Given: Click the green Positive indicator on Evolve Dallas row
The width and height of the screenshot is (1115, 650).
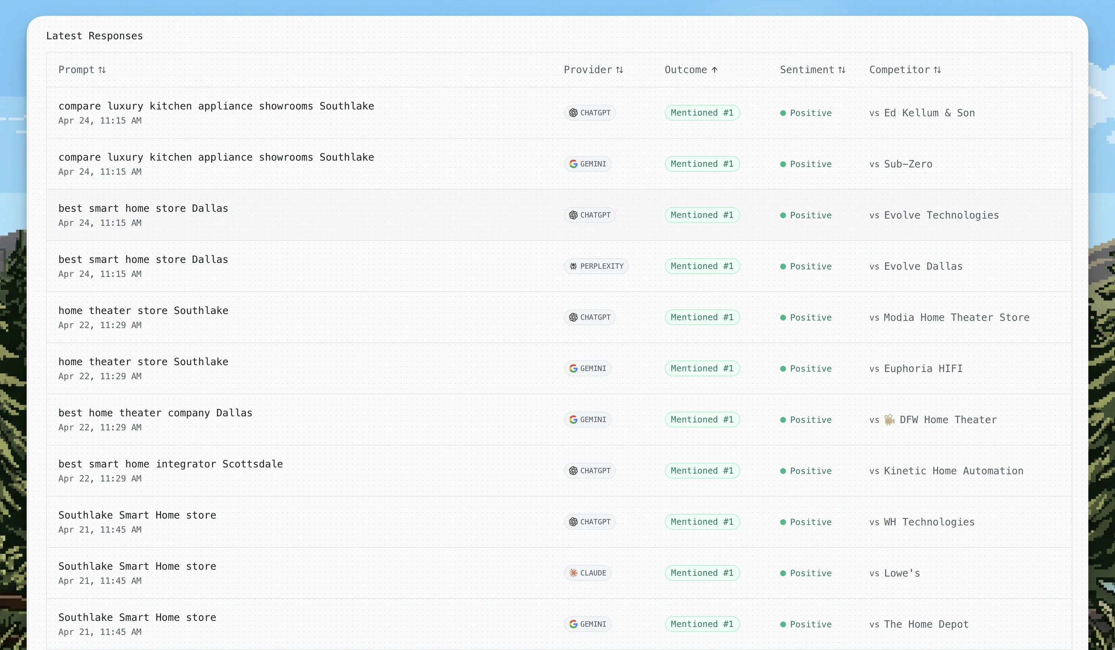Looking at the screenshot, I should click(783, 266).
